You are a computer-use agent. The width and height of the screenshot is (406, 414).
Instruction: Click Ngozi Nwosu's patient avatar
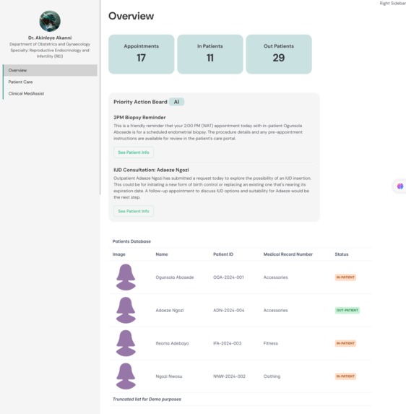[x=126, y=376]
